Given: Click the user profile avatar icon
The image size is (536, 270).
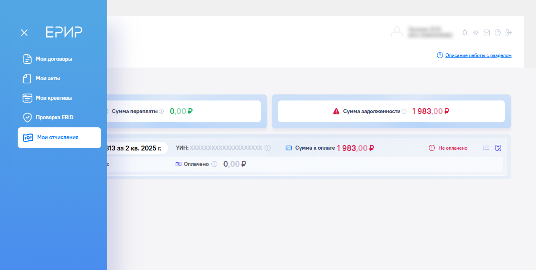Looking at the screenshot, I should [x=397, y=32].
